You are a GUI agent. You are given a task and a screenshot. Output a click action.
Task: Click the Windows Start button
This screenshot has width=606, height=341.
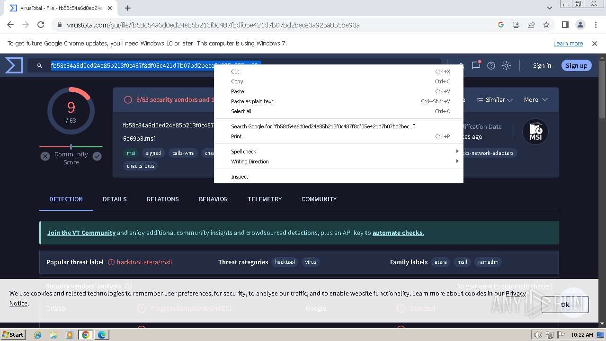tap(13, 334)
